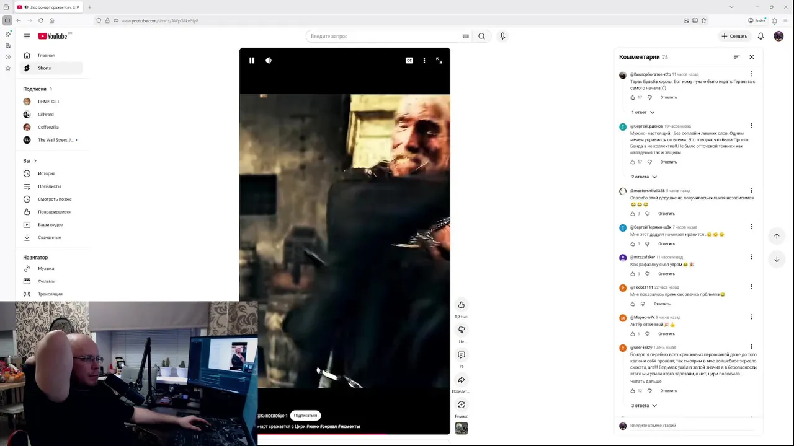
Task: Open The Wall Street J... channel
Action: tap(50, 140)
